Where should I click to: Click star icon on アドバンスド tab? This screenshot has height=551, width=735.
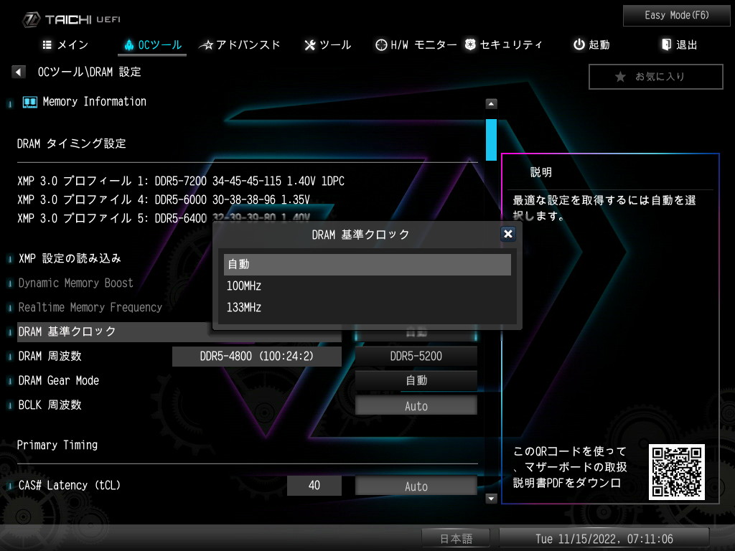tap(206, 45)
